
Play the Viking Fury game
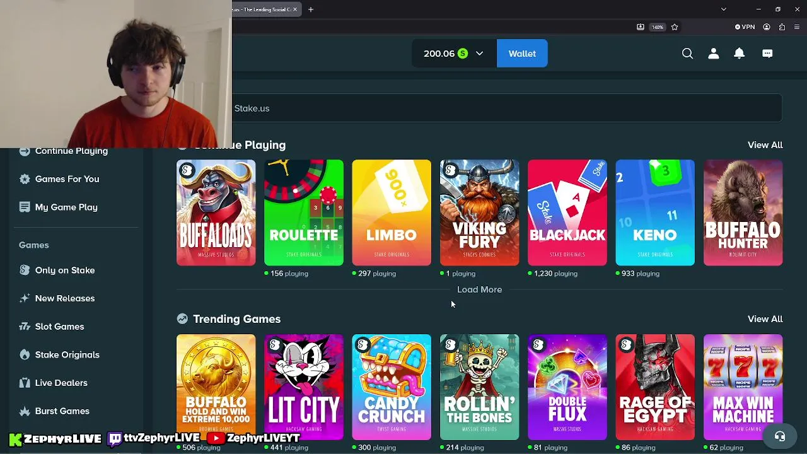tap(480, 212)
